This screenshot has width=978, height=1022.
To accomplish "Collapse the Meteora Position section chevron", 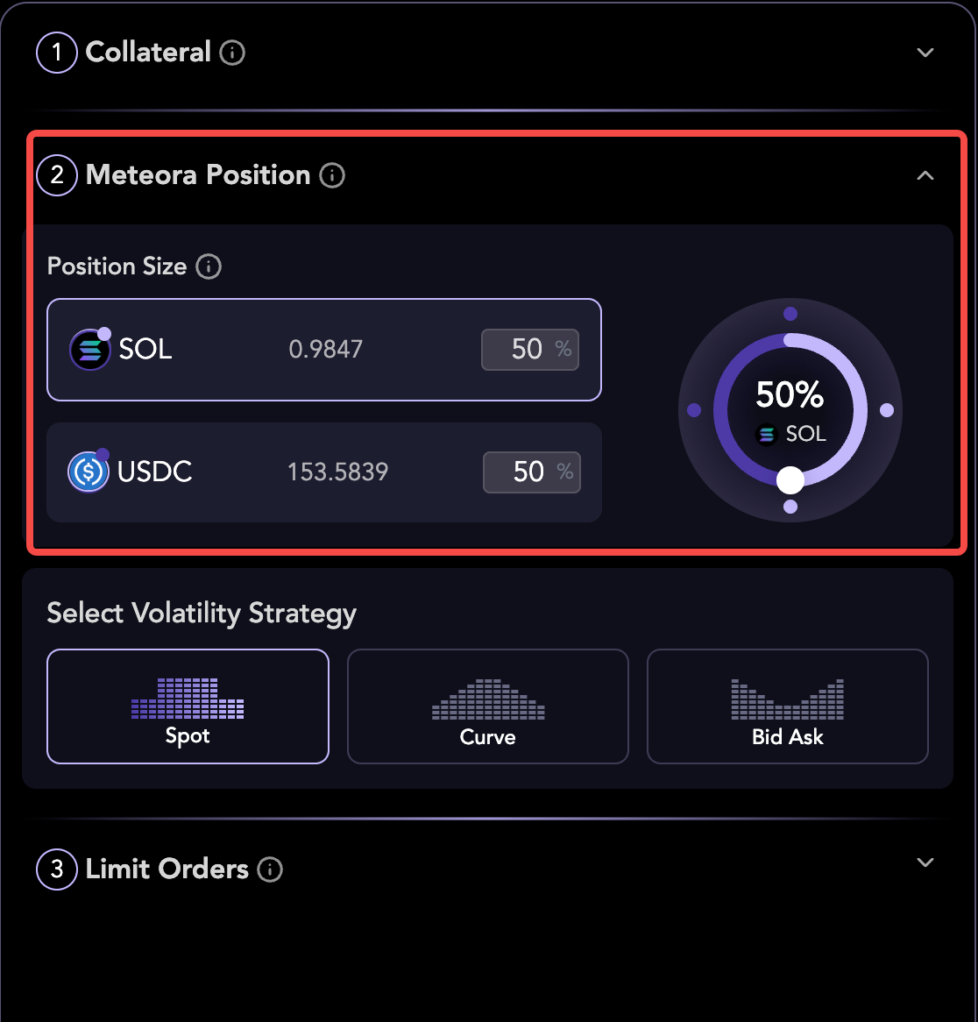I will 925,176.
